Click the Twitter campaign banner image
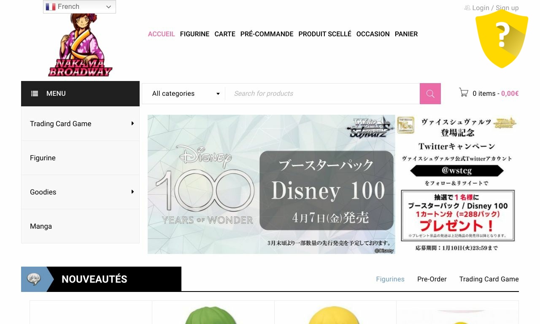Screen dimensions: 540x324 coord(457,184)
